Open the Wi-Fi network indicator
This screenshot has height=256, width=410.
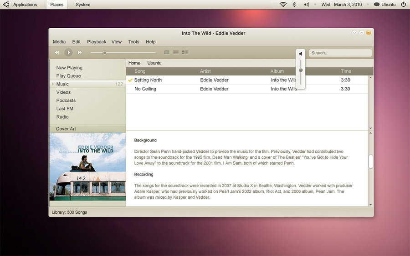tap(283, 5)
